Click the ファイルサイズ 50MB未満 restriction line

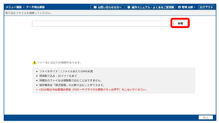66,71
